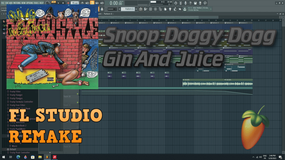Open Task View on taskbar
The width and height of the screenshot is (285, 160).
(11, 157)
